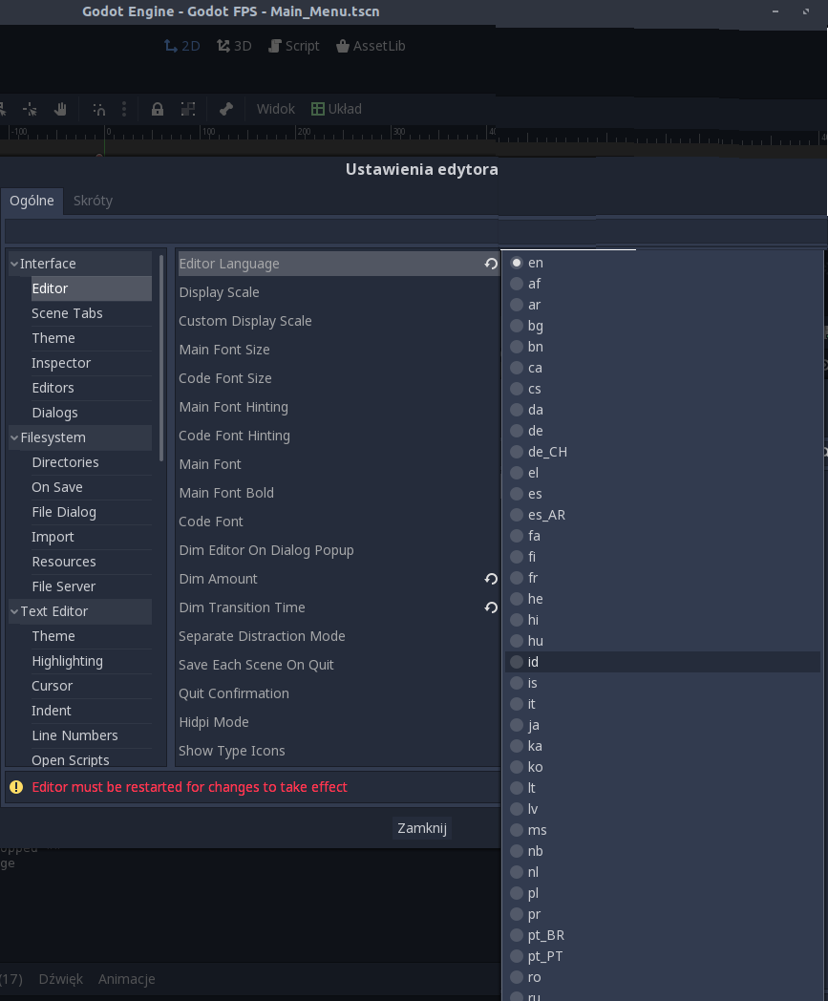This screenshot has width=828, height=1001.
Task: Open On Save settings category
Action: click(92, 488)
